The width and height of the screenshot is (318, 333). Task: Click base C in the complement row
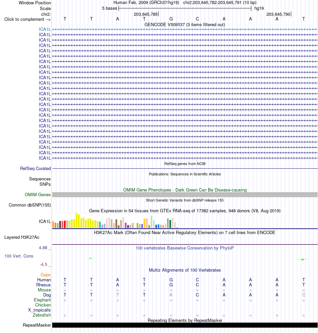(x=197, y=19)
